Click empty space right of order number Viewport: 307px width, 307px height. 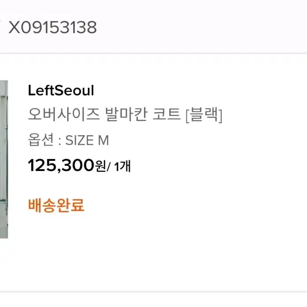click(199, 27)
